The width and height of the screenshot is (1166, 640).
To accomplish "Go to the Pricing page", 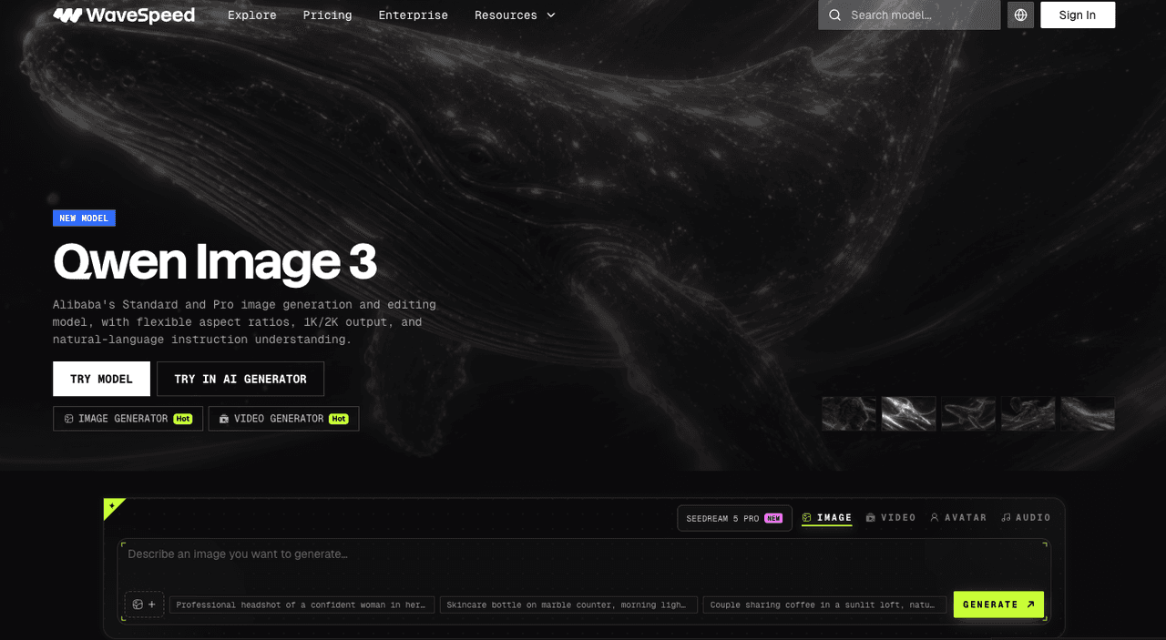I will (327, 15).
